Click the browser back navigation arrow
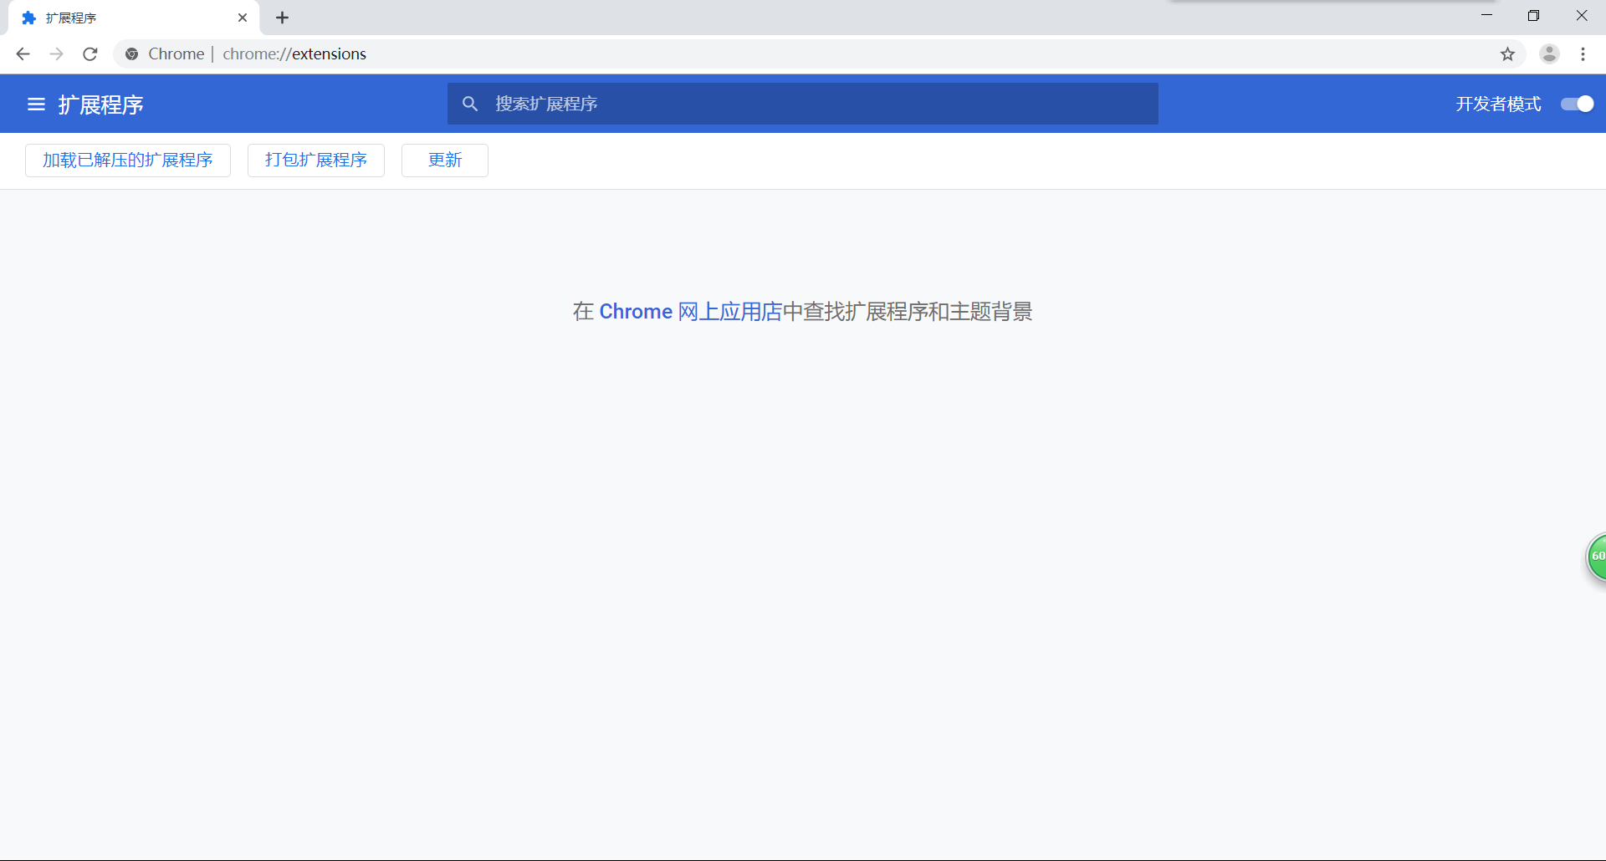Screen dimensions: 1606x861 [x=23, y=53]
